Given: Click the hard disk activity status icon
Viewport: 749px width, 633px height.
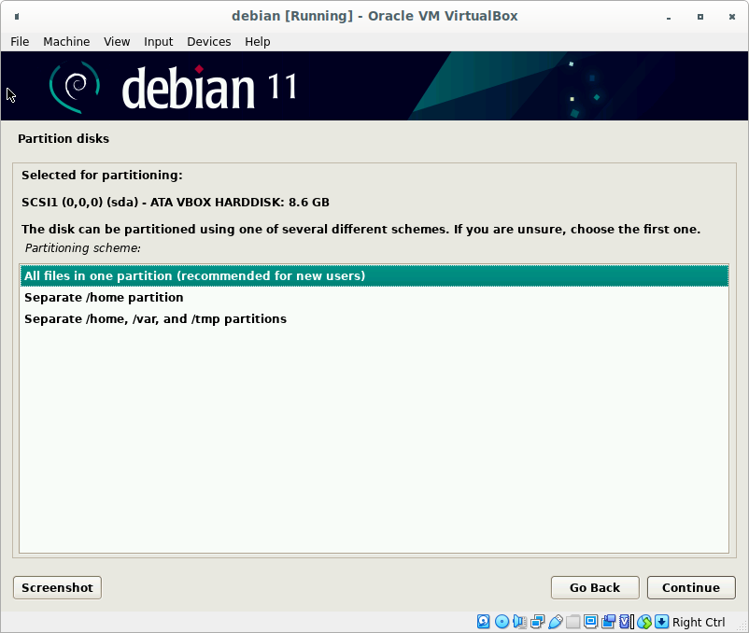Looking at the screenshot, I should (484, 622).
